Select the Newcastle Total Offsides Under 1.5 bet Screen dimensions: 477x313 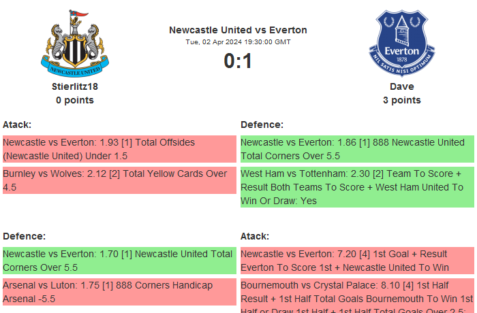click(119, 149)
